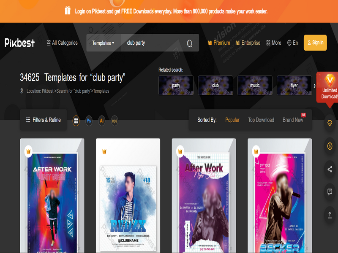Show next related searches arrow
Viewport: 338px width, 253px height.
[314, 86]
